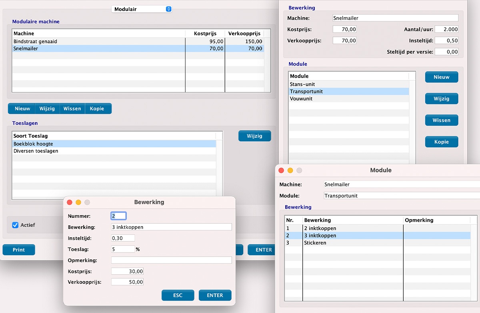The height and width of the screenshot is (313, 480).
Task: Edit Kostprijs field showing 30,00
Action: [x=127, y=271]
